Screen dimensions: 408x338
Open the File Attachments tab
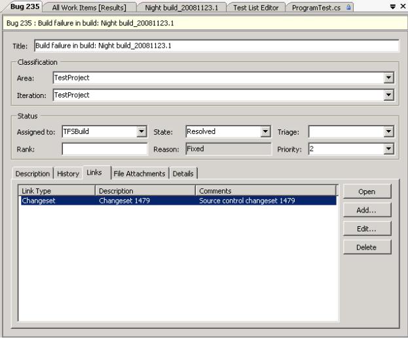pos(139,174)
